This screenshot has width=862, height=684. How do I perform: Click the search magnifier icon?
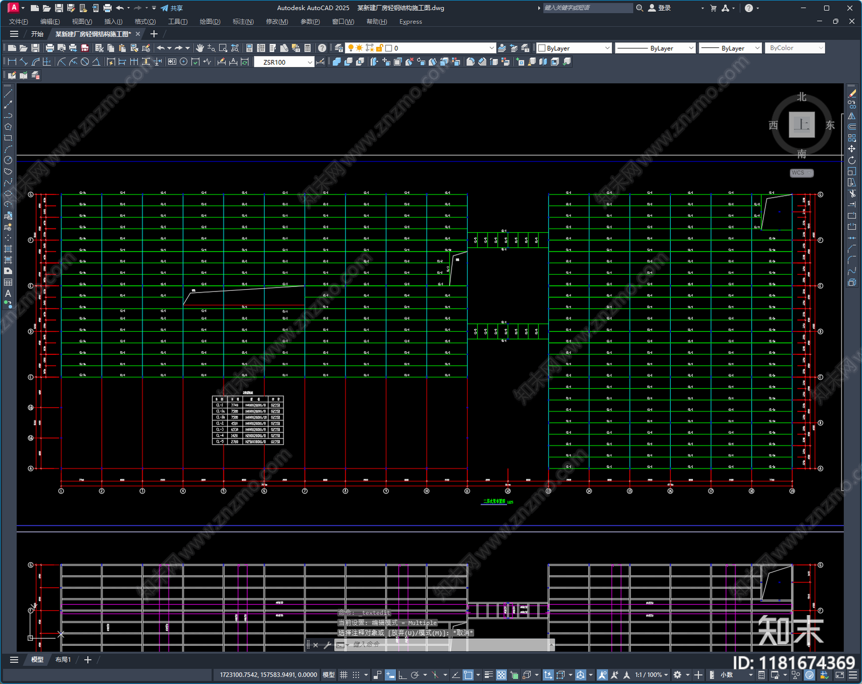639,8
